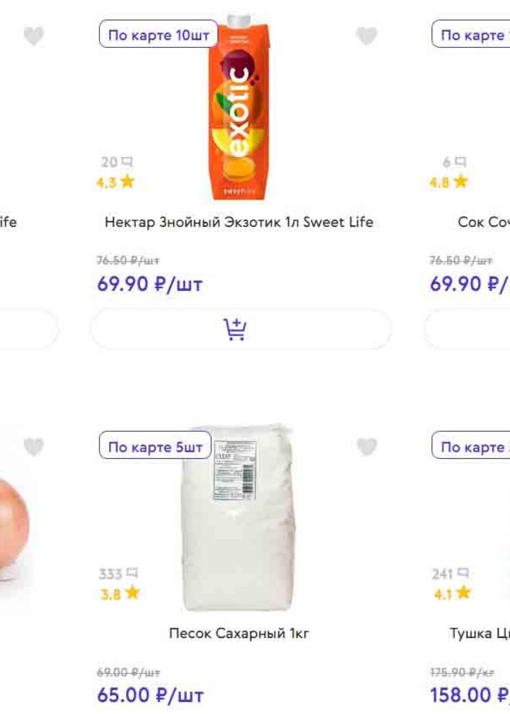
Task: Click the 3.8 star rating
Action: (x=119, y=594)
